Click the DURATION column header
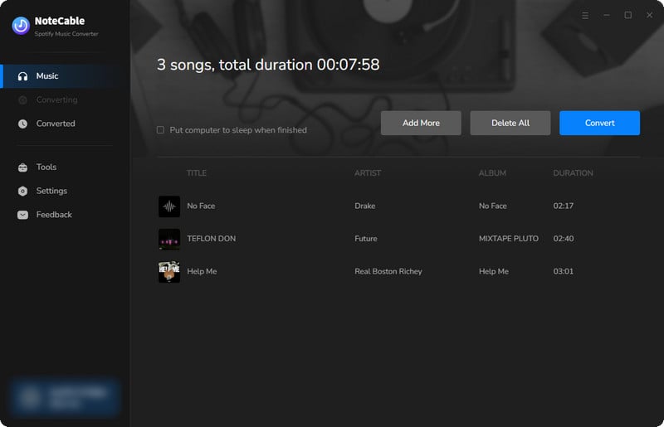Screen dimensions: 664x427 [x=573, y=173]
